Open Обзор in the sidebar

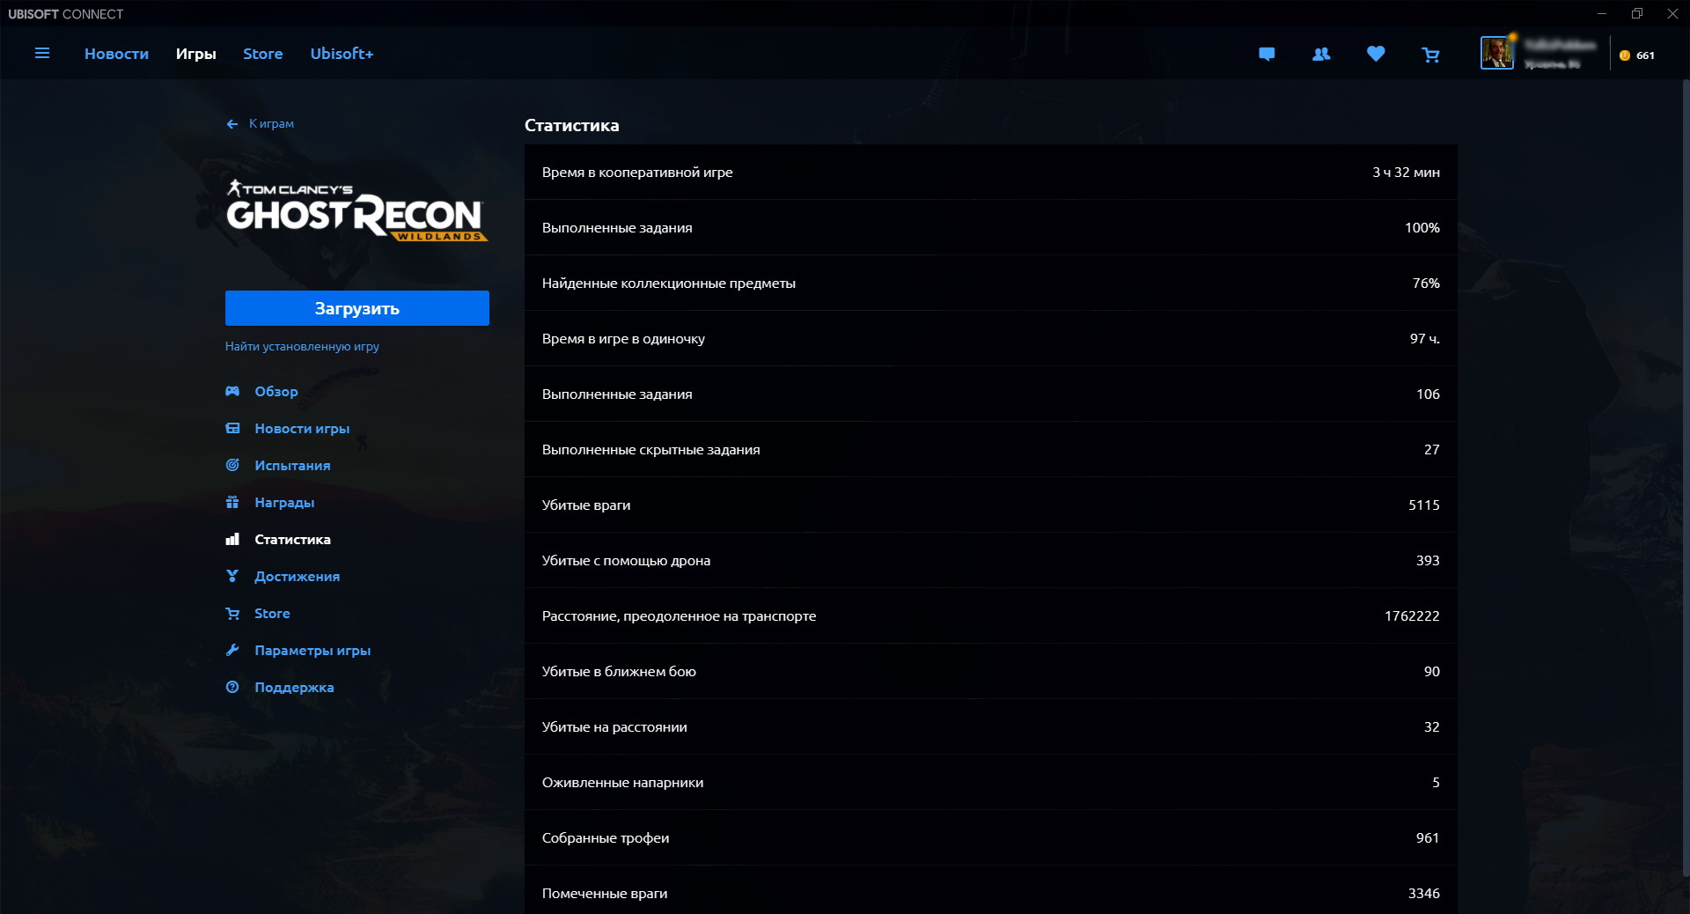point(276,391)
